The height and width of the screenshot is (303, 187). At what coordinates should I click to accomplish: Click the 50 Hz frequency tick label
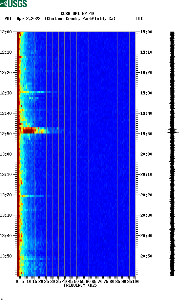pos(76,282)
